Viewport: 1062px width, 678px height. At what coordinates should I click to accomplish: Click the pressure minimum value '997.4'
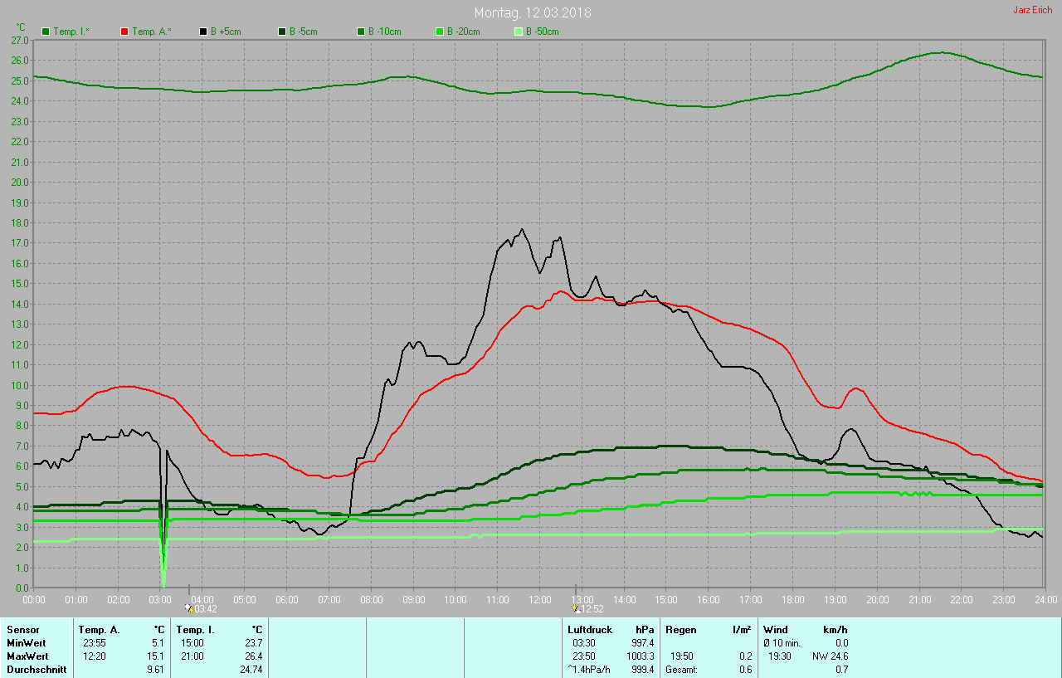pos(641,643)
